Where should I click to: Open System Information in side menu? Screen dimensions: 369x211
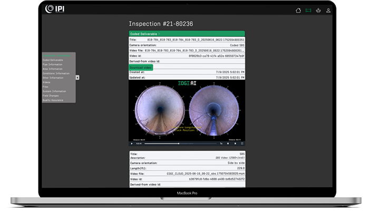point(54,91)
